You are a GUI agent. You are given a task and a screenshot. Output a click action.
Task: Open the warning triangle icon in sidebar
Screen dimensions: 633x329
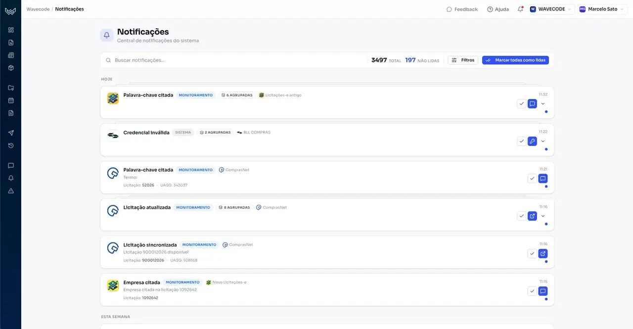11,190
